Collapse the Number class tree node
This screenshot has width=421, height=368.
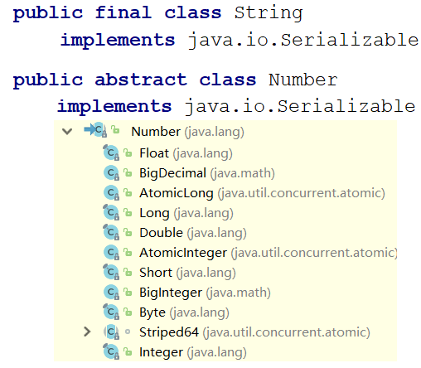(x=67, y=131)
